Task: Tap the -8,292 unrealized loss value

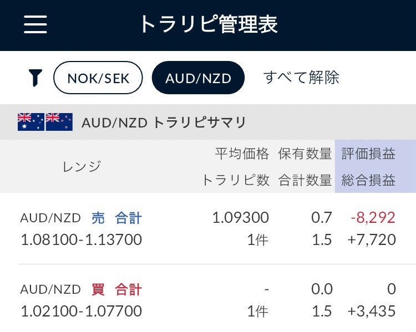Action: pyautogui.click(x=373, y=218)
